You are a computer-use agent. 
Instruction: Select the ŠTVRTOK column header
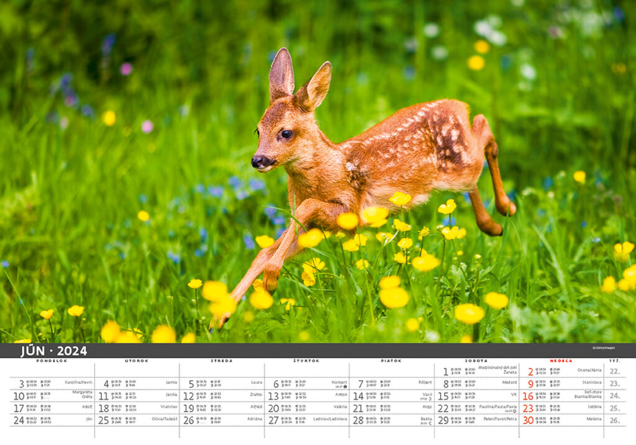click(x=306, y=361)
